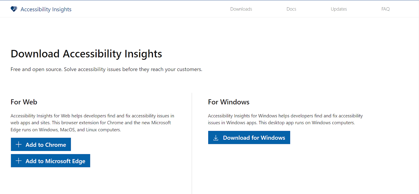
Task: Open the Downloads navigation item
Action: coord(241,9)
